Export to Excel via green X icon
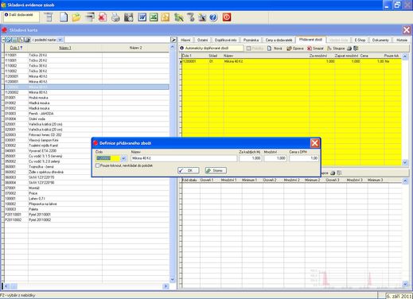This screenshot has width=413, height=299. point(154,17)
